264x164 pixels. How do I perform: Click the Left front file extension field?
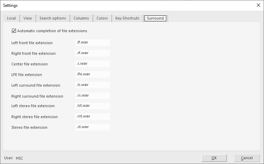(92, 42)
